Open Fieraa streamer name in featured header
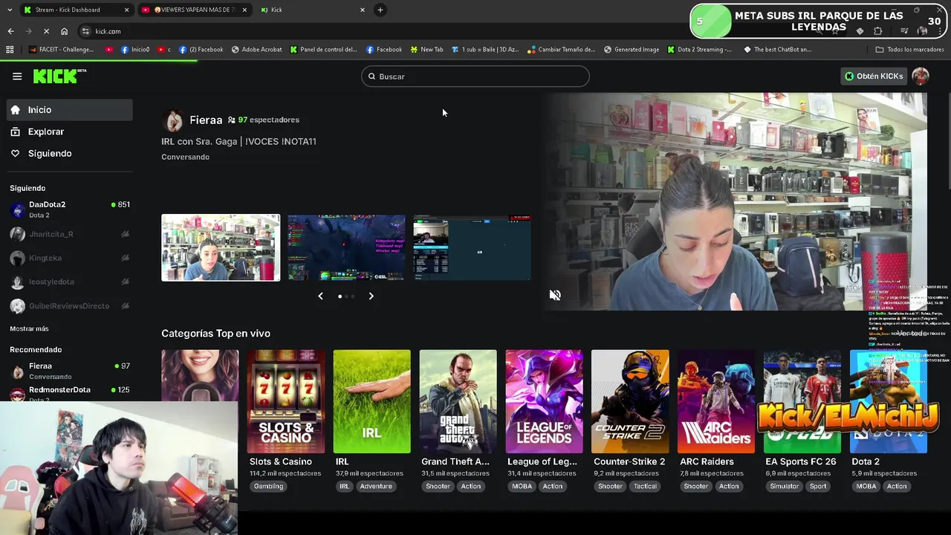Image resolution: width=951 pixels, height=535 pixels. [x=206, y=120]
